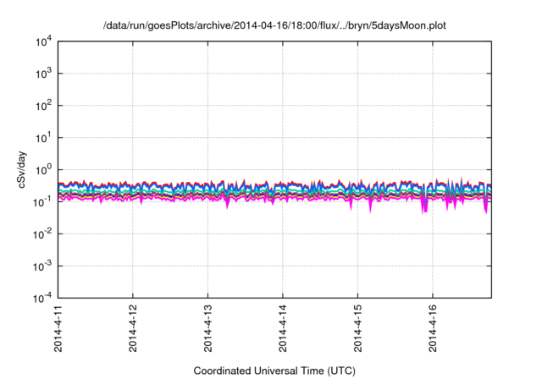Click the 10^-1 y-axis tick label

(x=43, y=202)
